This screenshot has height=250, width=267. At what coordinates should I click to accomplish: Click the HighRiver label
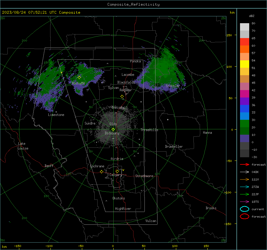tap(123, 209)
